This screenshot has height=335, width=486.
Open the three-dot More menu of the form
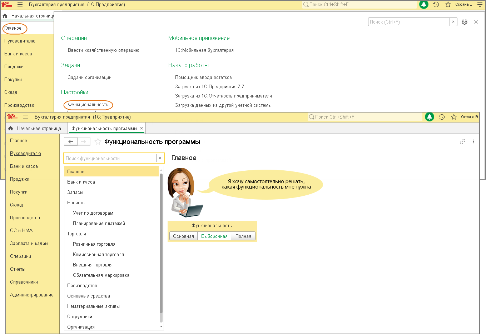pyautogui.click(x=473, y=142)
